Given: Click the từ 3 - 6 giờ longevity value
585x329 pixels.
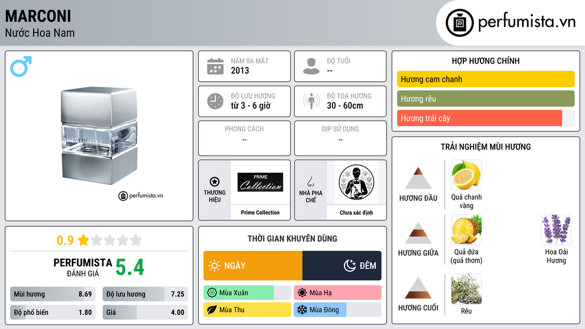Looking at the screenshot, I should pos(250,106).
